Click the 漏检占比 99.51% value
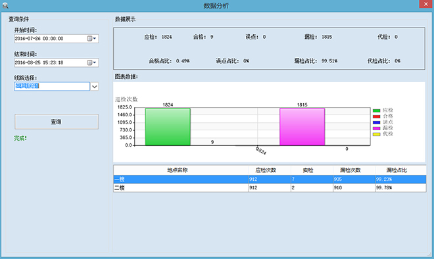This screenshot has width=434, height=259. coord(329,61)
